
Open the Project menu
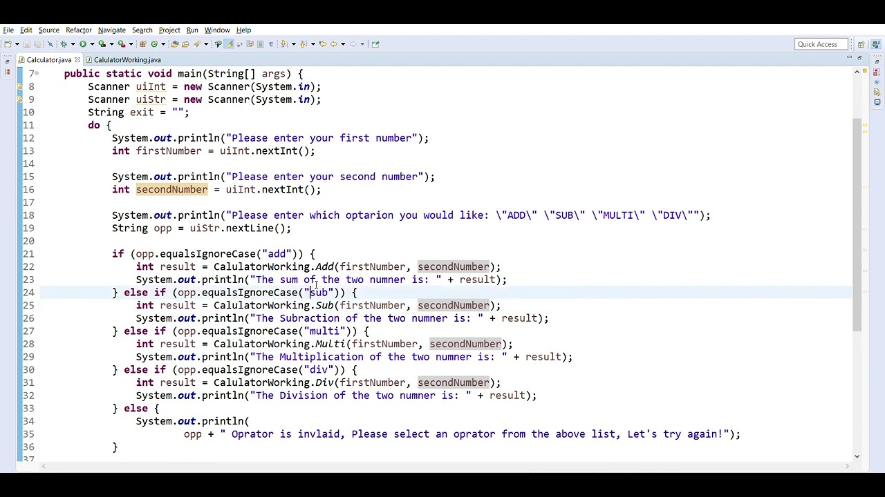(x=169, y=30)
